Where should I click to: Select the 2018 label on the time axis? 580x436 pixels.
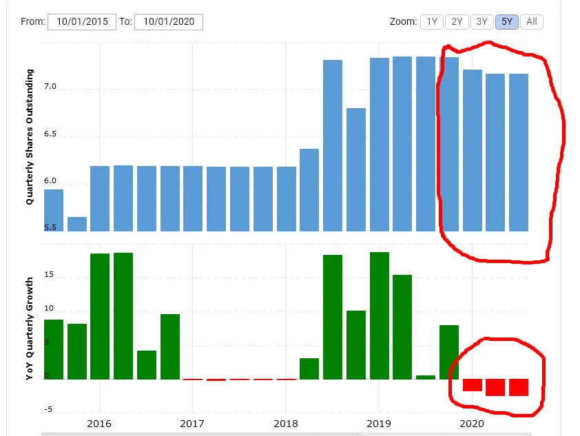[x=286, y=424]
